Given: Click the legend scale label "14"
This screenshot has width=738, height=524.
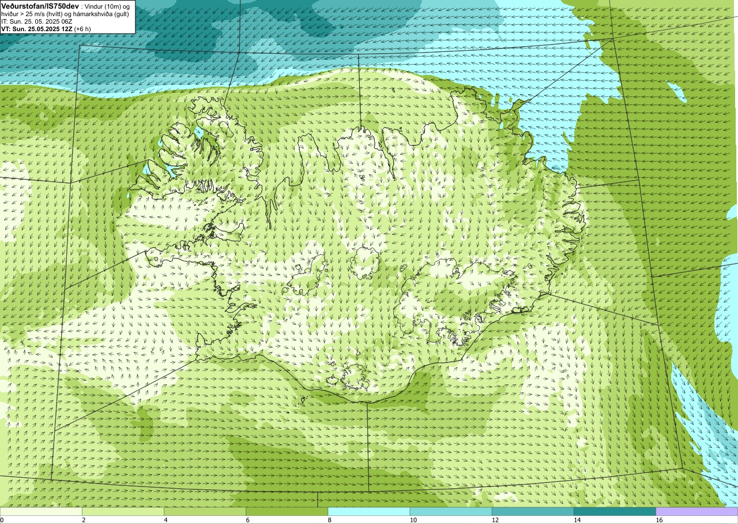Looking at the screenshot, I should point(577,520).
